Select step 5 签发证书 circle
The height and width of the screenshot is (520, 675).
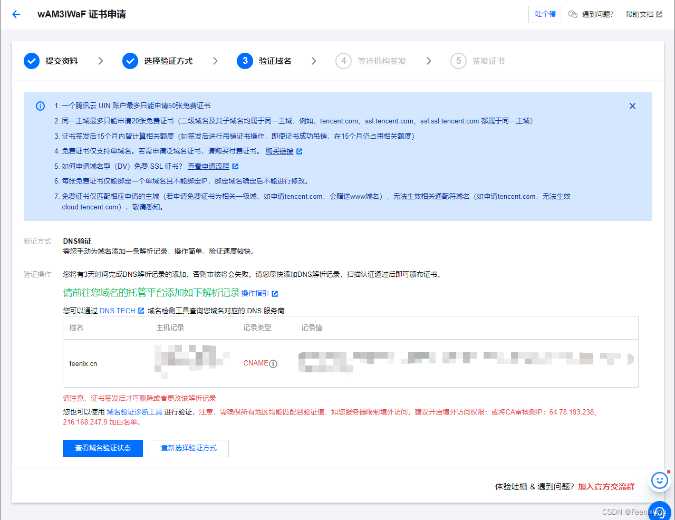click(458, 61)
